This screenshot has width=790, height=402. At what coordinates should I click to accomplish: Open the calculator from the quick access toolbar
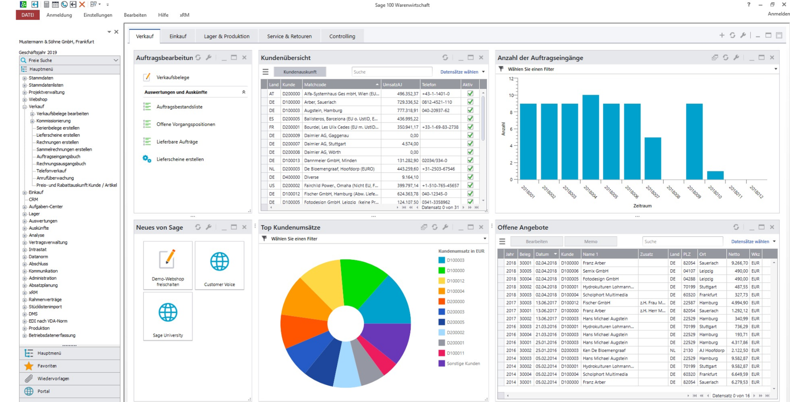pos(46,4)
